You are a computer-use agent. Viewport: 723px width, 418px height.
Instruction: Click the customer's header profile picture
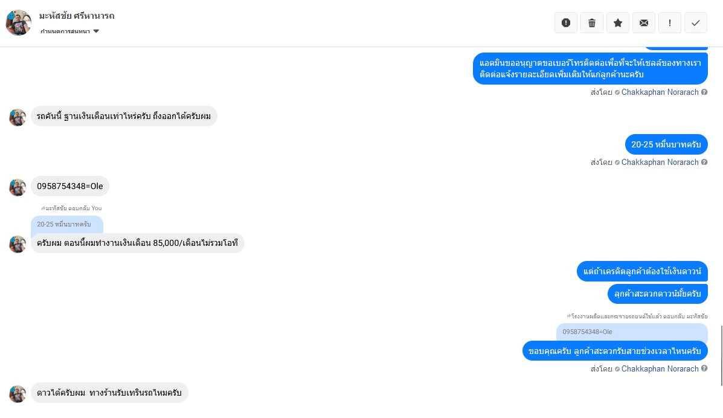[x=18, y=23]
